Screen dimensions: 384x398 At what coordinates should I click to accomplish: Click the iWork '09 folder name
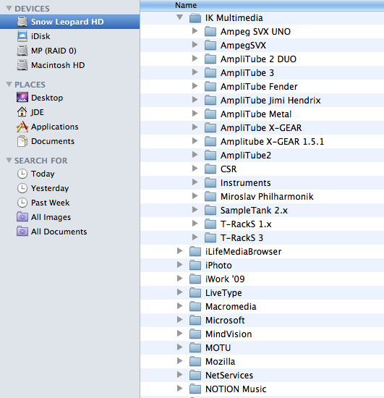point(225,279)
